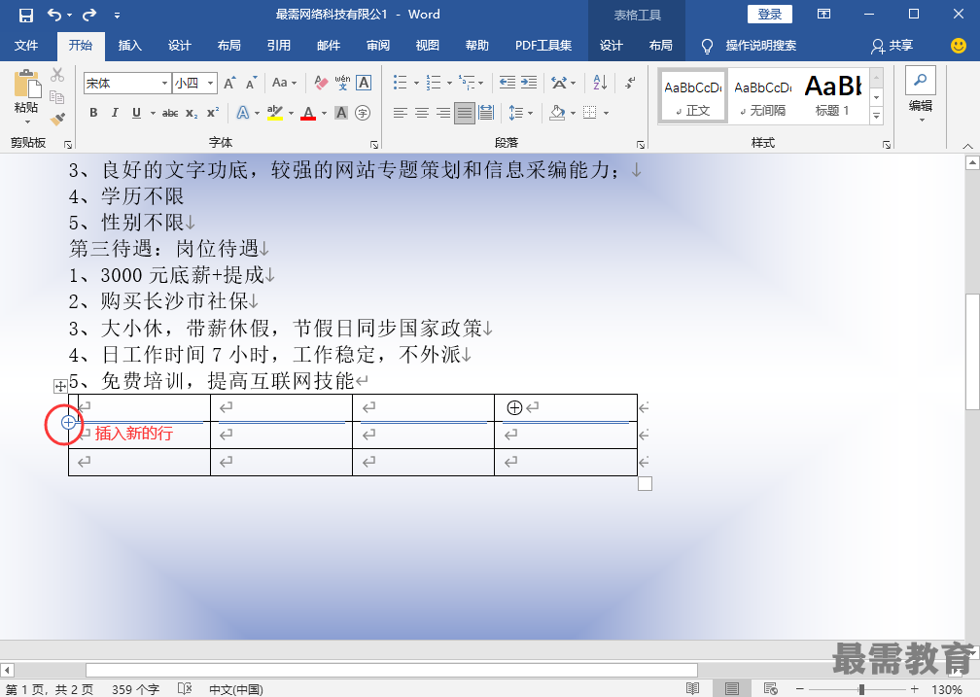The height and width of the screenshot is (697, 980).
Task: Click the zoom slider handle
Action: [861, 689]
